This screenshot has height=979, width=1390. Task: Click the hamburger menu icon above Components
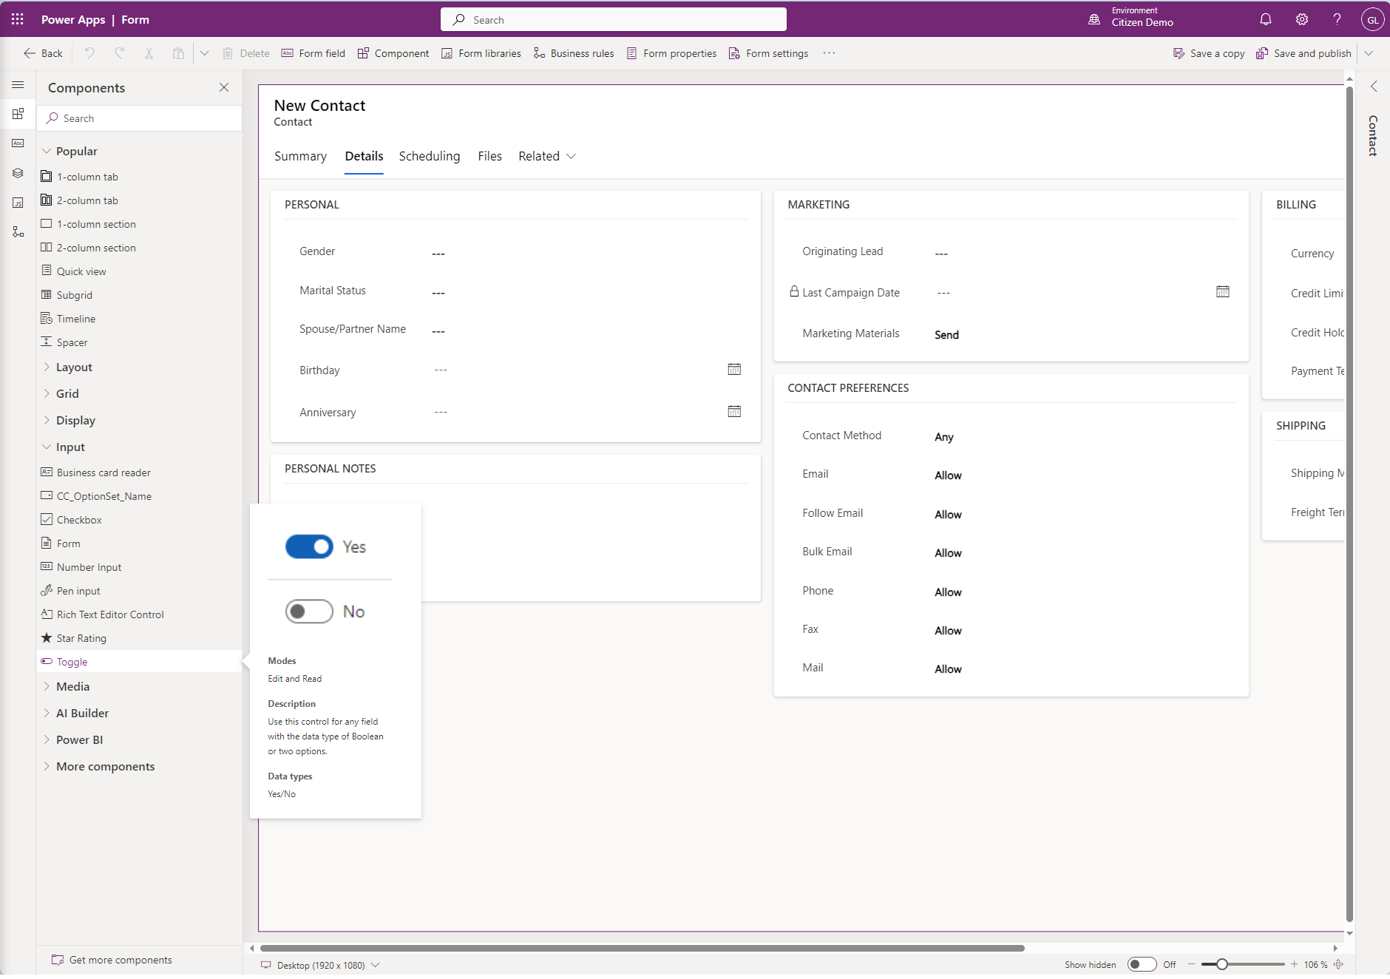point(18,84)
